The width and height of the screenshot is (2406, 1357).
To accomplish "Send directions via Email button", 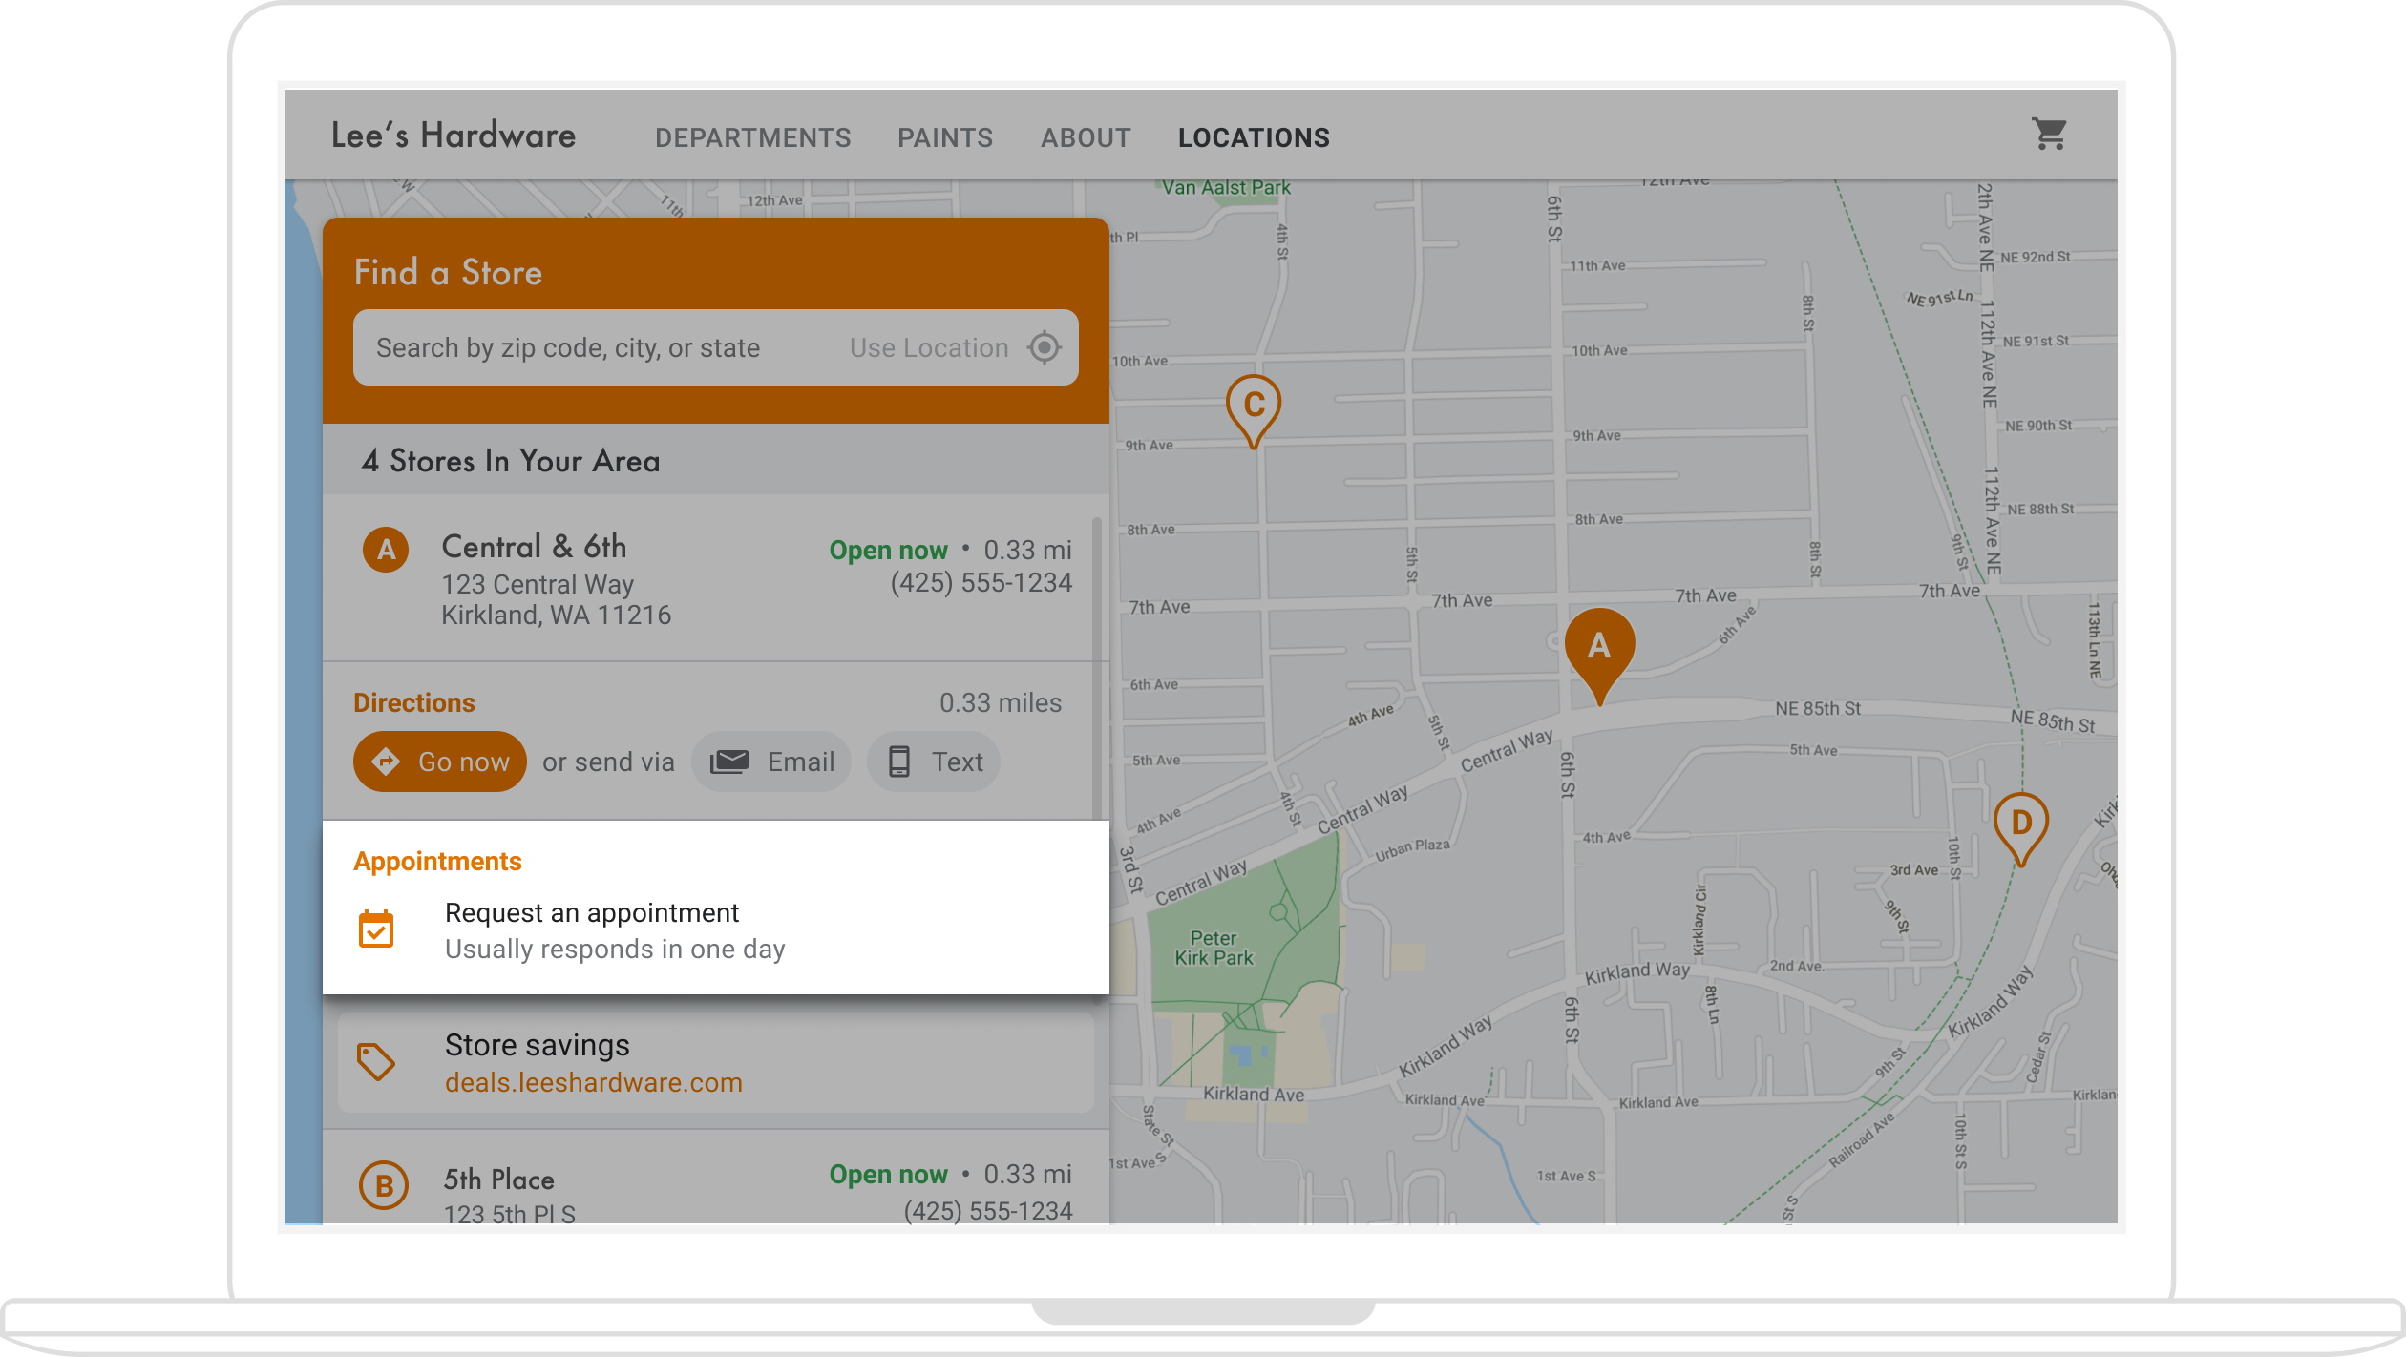I will [x=771, y=762].
